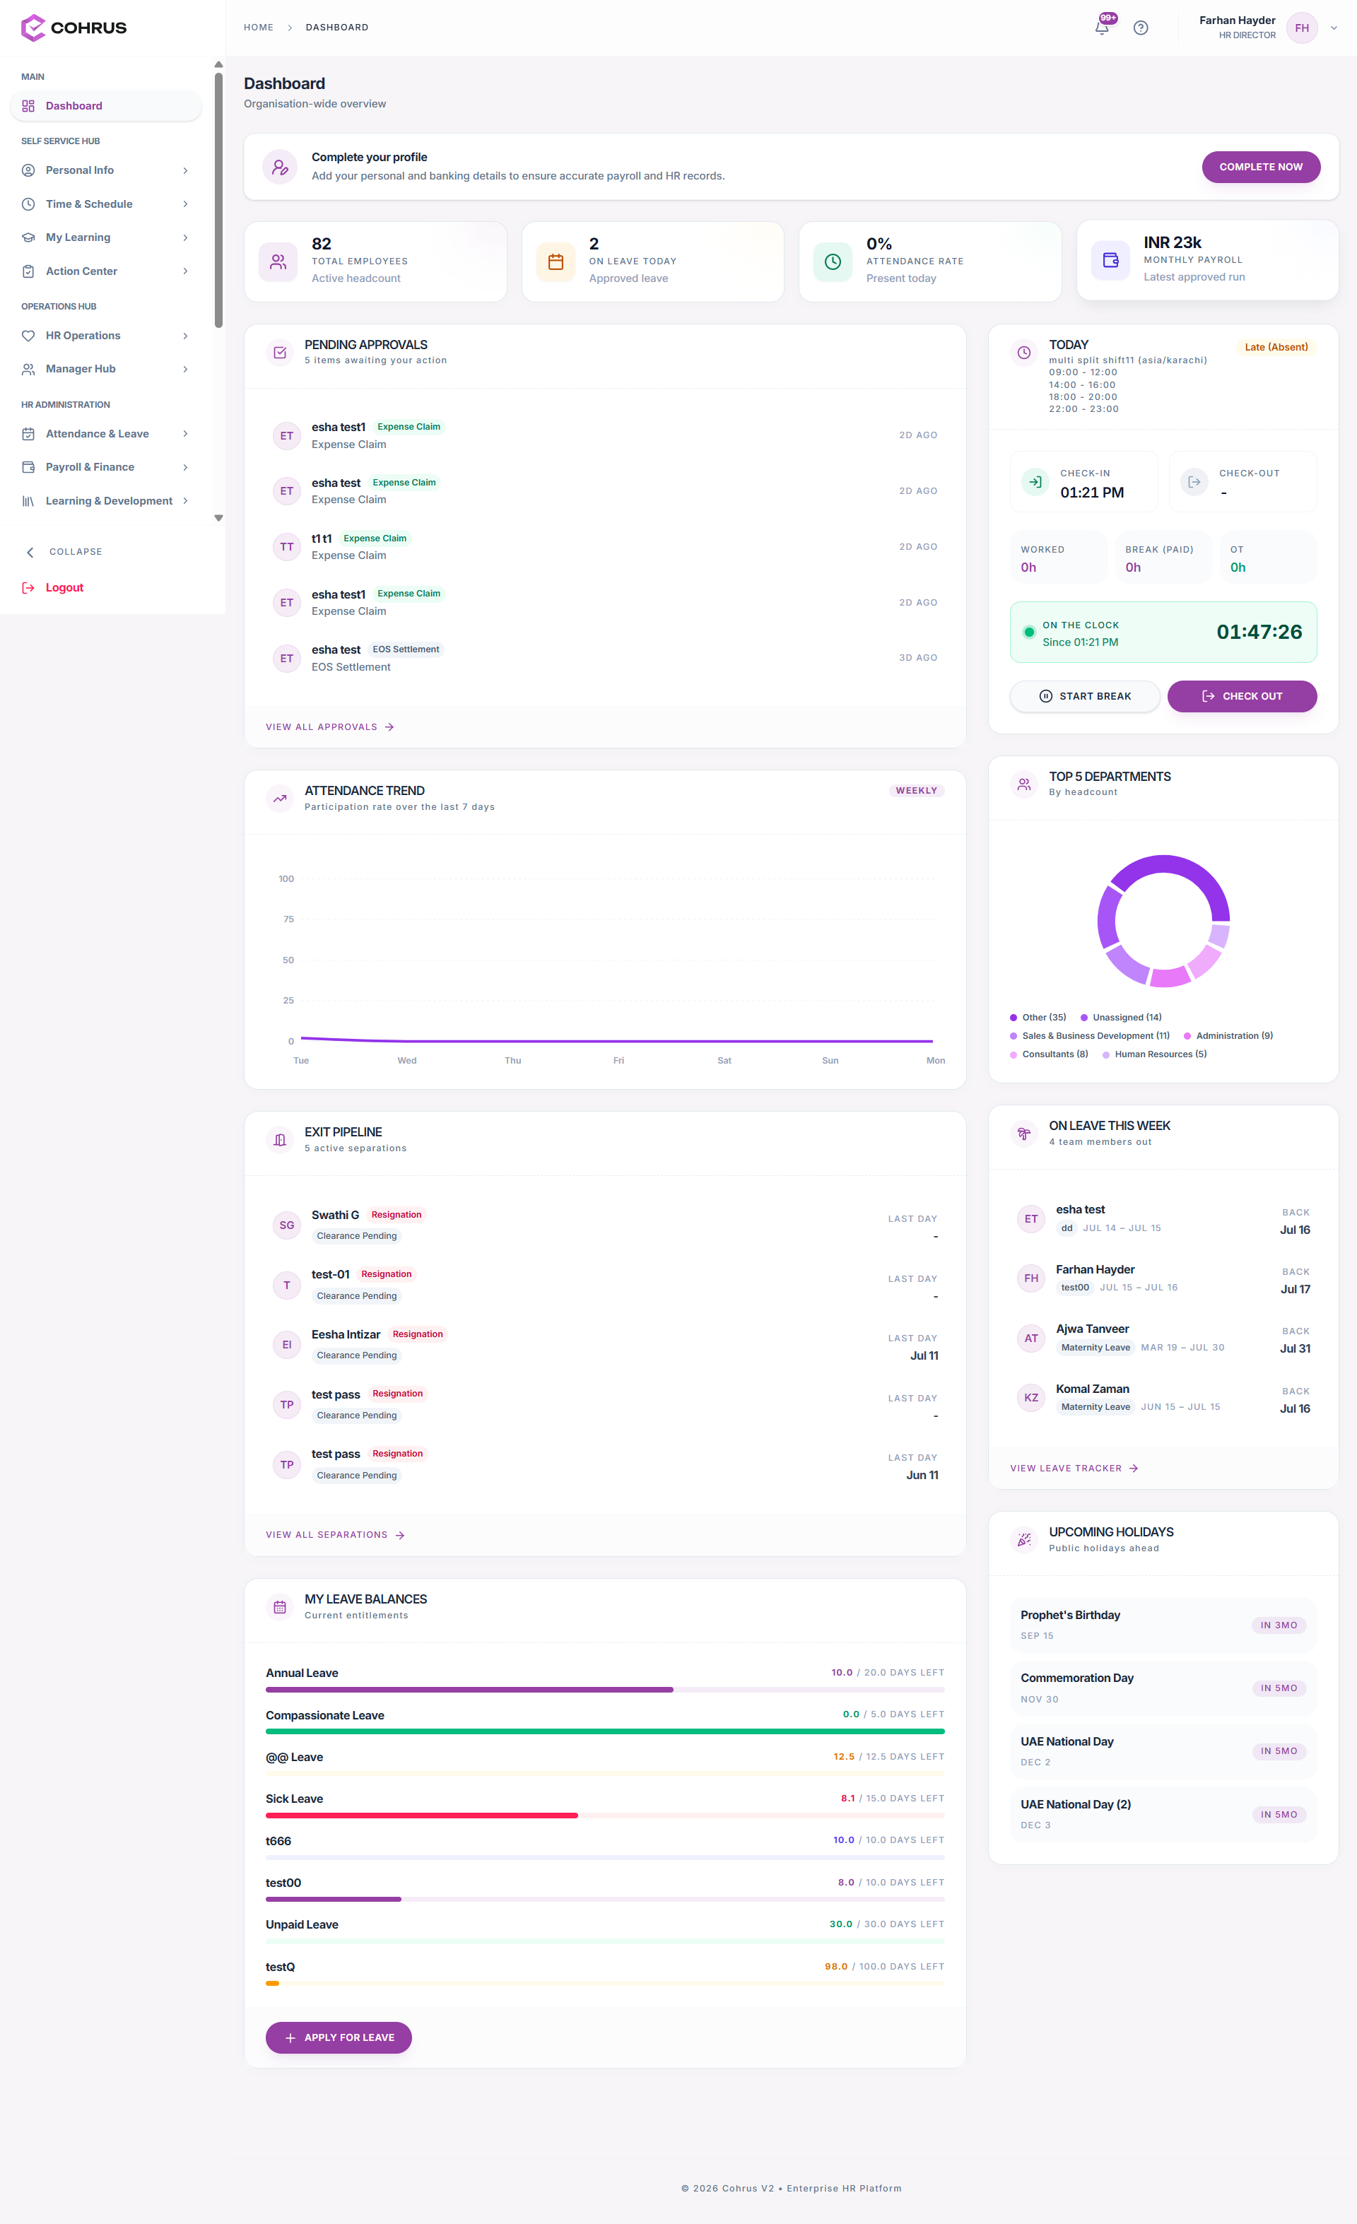Click the On Leave Today calendar icon

click(x=556, y=261)
